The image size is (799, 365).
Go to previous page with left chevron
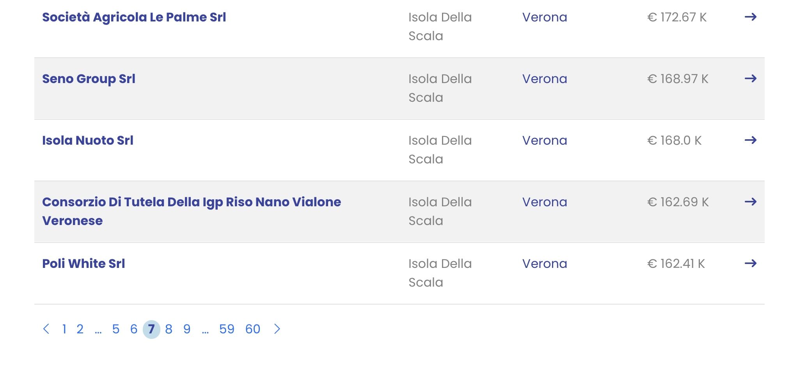pyautogui.click(x=46, y=329)
